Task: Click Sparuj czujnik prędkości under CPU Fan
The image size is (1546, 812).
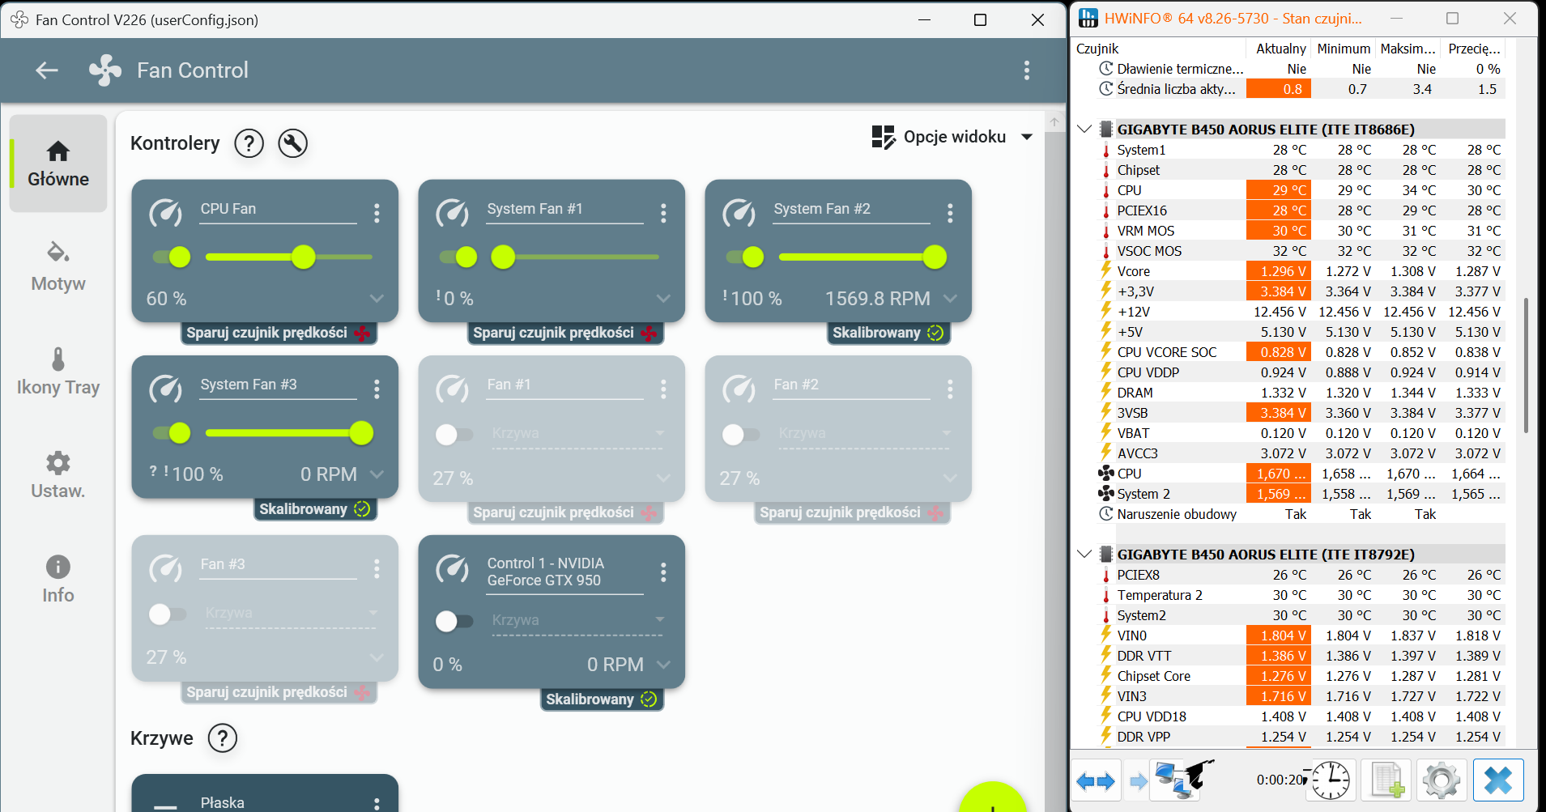Action: pyautogui.click(x=278, y=333)
